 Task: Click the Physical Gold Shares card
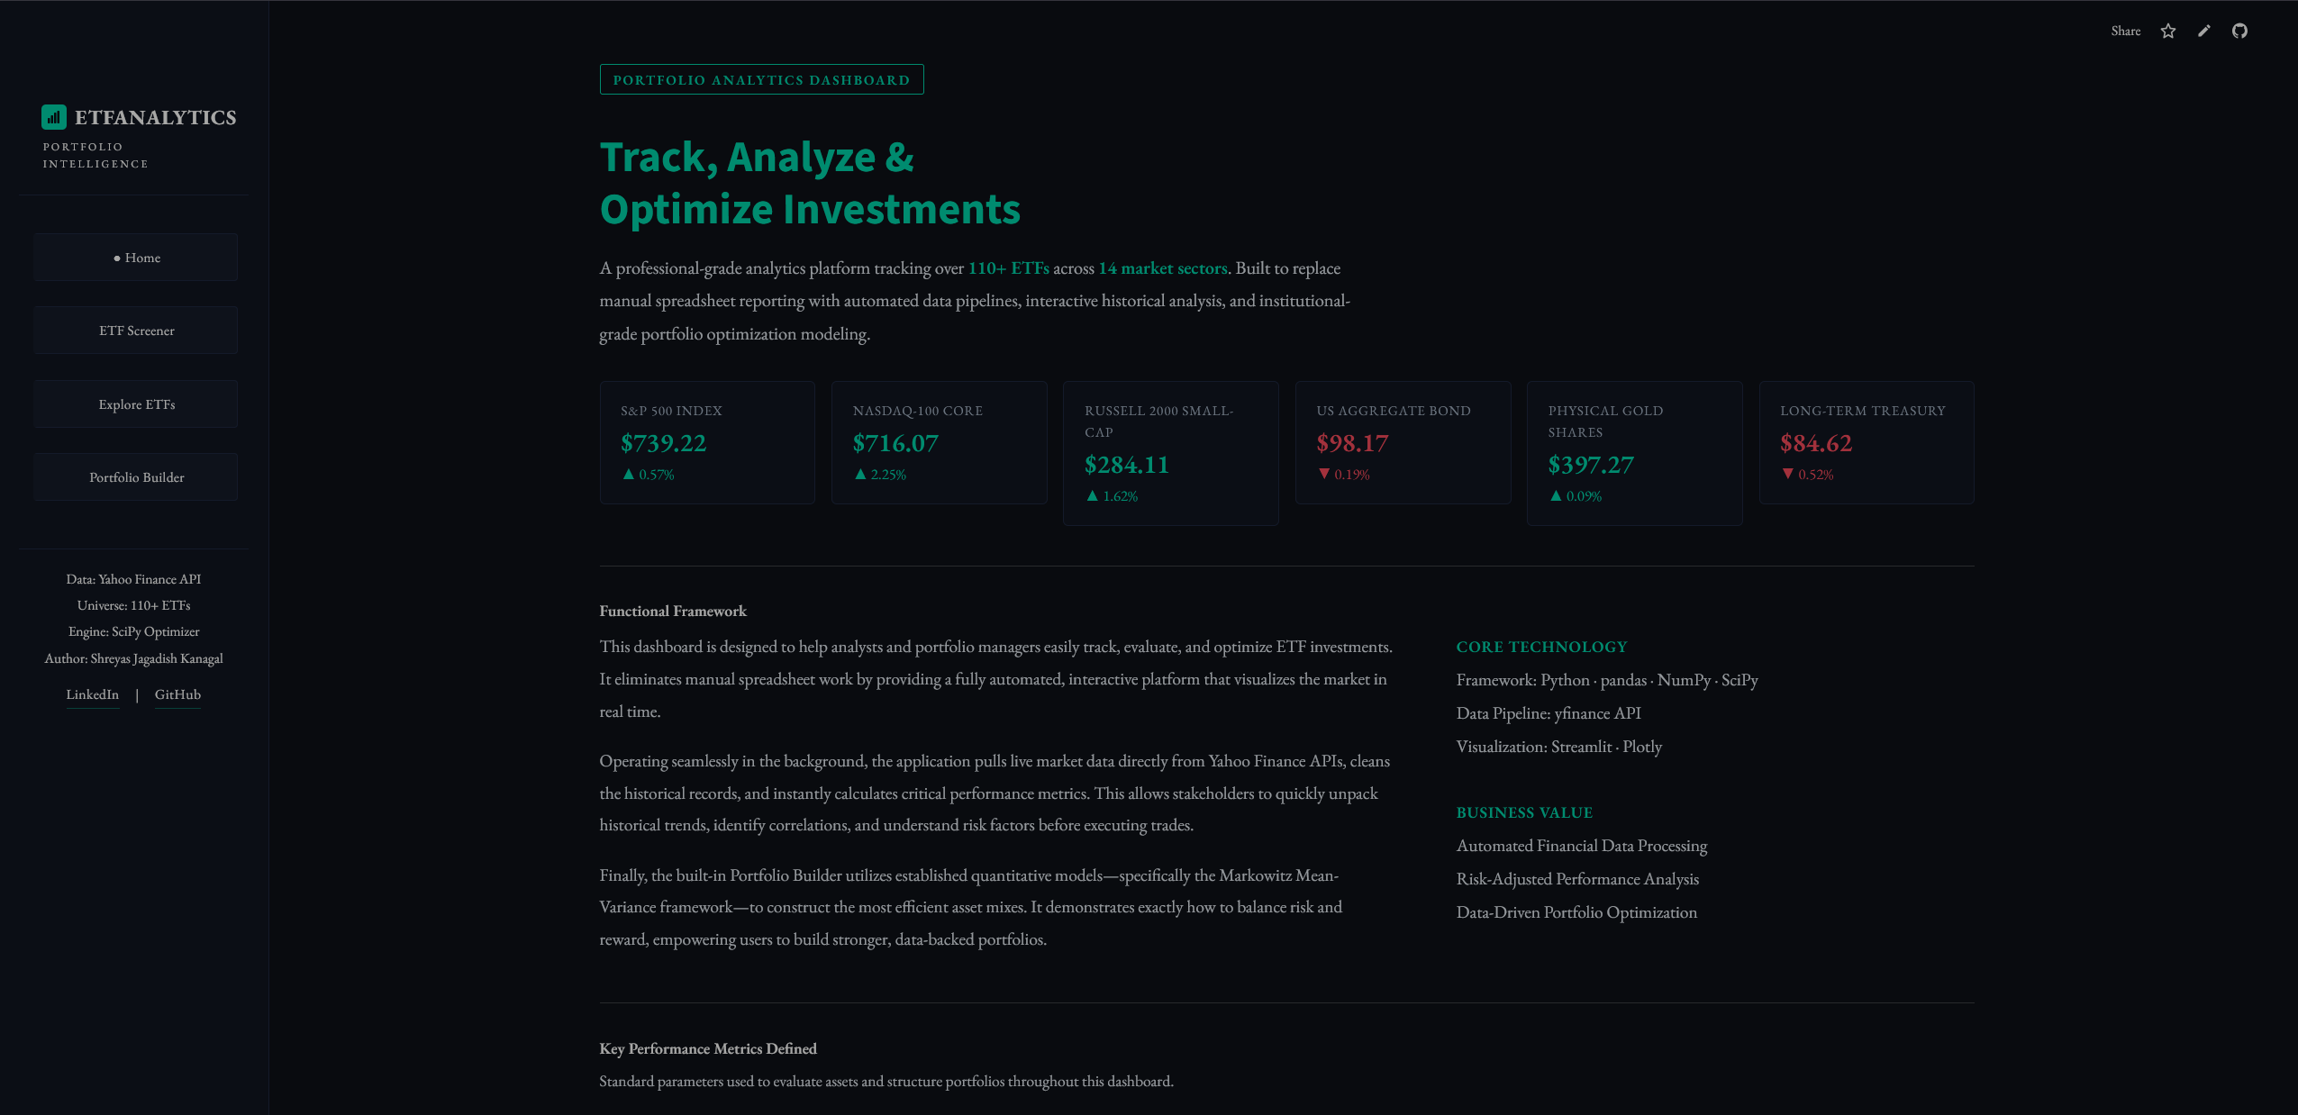click(x=1634, y=453)
